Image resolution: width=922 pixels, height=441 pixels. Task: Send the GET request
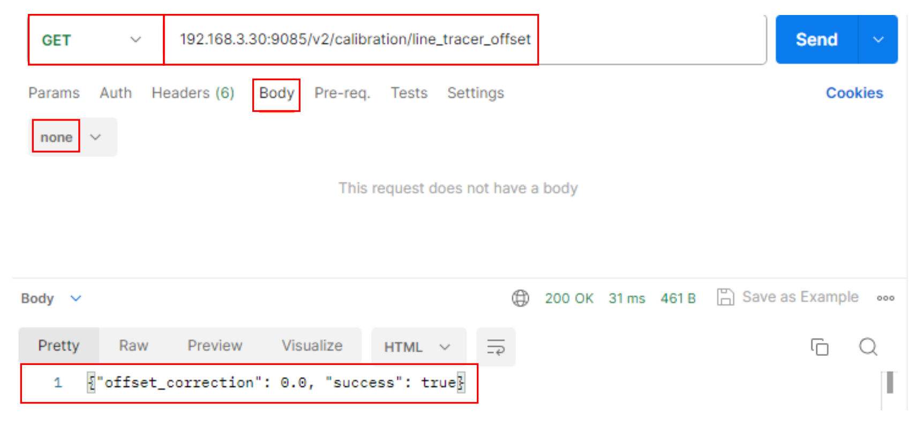[816, 40]
